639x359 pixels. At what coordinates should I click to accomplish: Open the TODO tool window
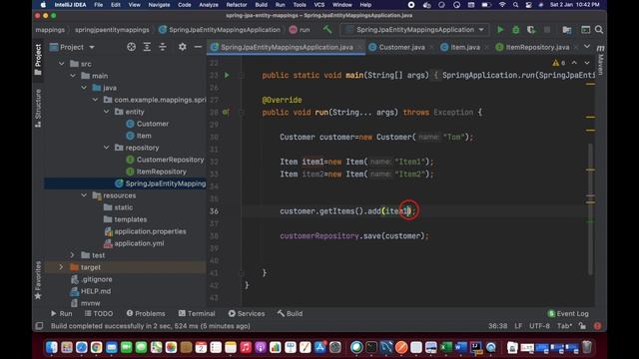[x=99, y=313]
